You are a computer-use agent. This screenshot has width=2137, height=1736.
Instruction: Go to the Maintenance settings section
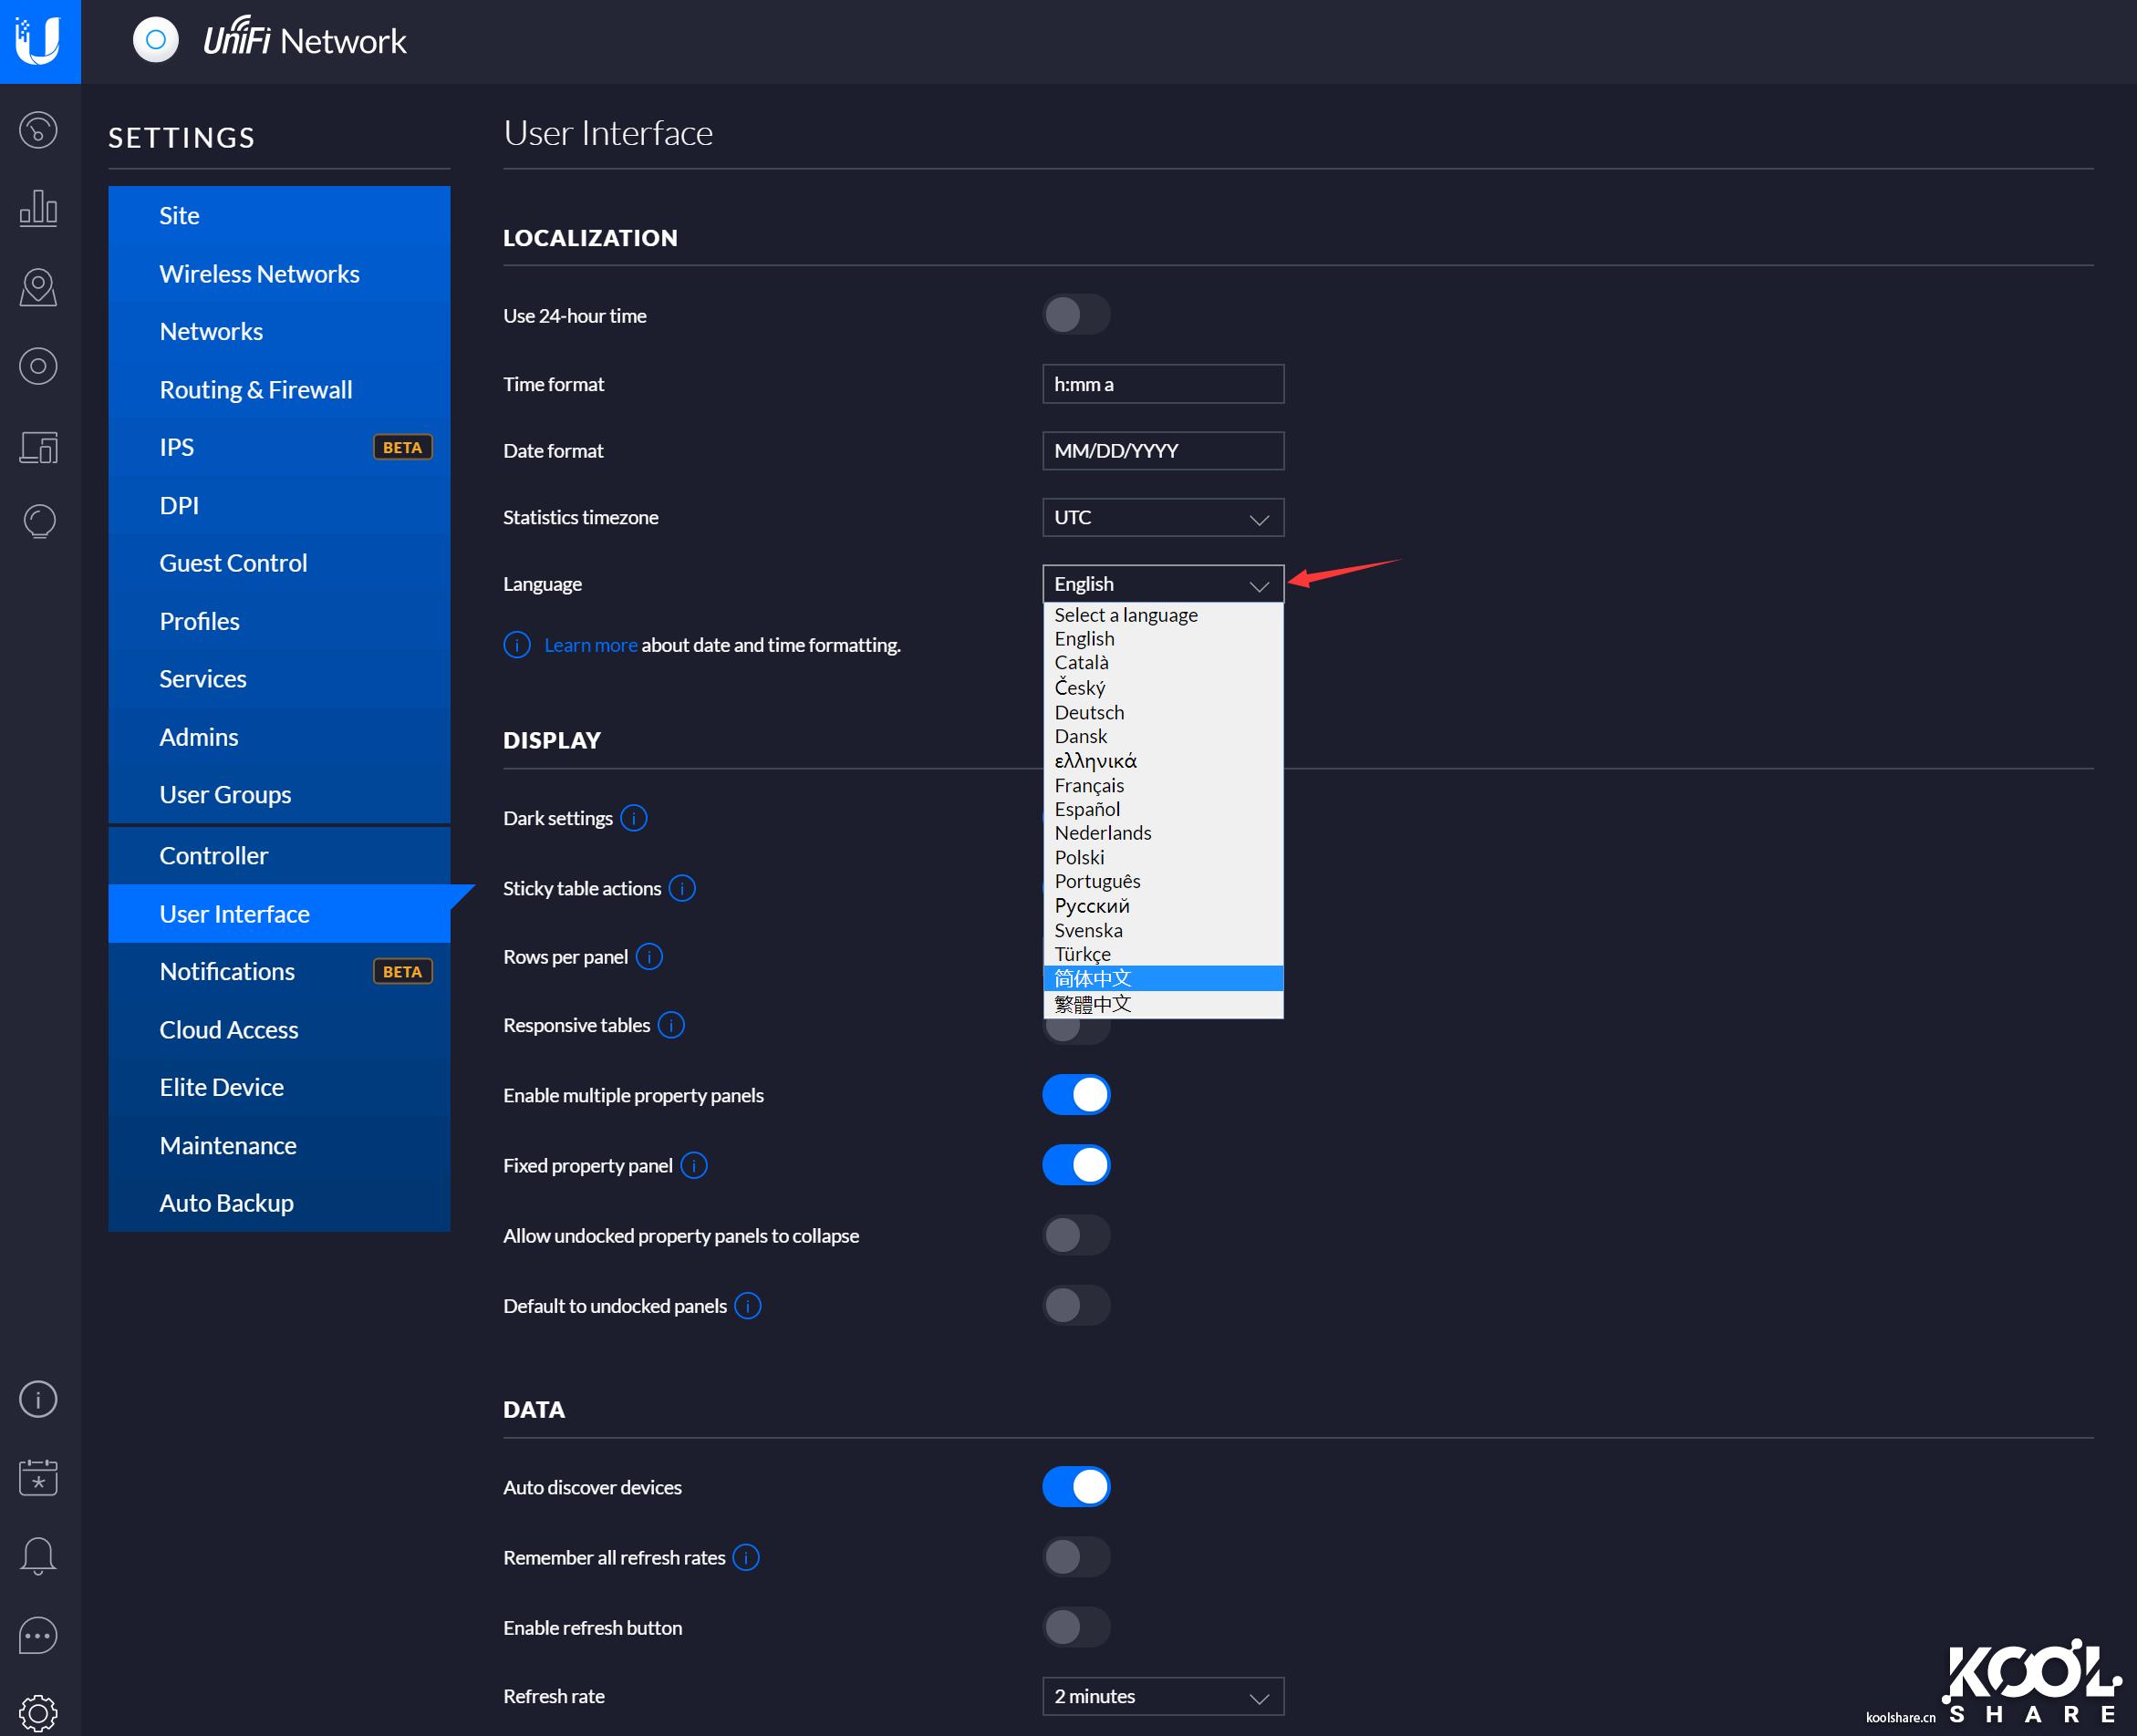(x=228, y=1145)
